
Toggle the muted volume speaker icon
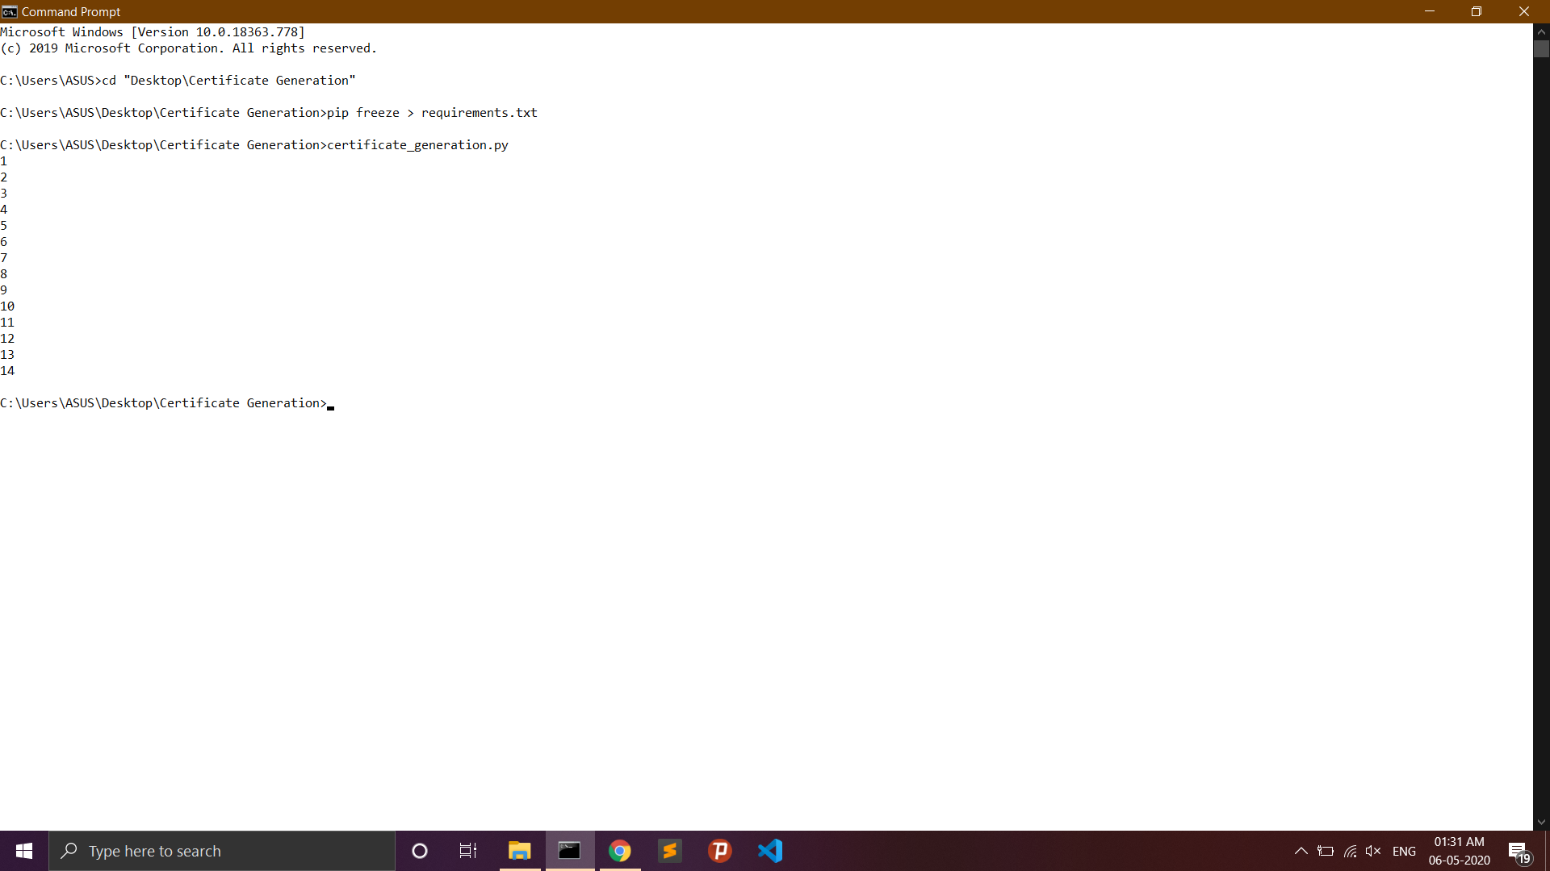(x=1373, y=851)
